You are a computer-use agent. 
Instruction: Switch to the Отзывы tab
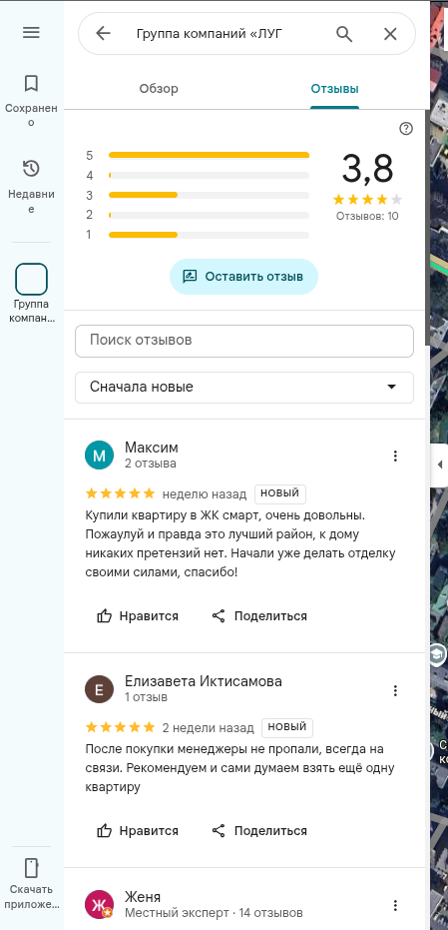point(335,89)
